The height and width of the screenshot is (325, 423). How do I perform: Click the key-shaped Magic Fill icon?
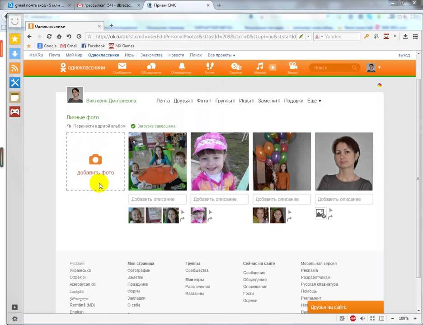tap(366, 37)
